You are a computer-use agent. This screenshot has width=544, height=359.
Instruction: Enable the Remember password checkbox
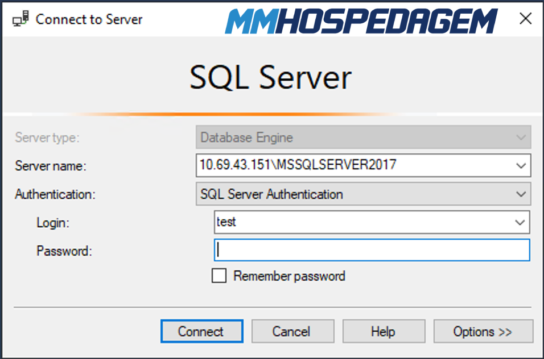[x=219, y=276]
